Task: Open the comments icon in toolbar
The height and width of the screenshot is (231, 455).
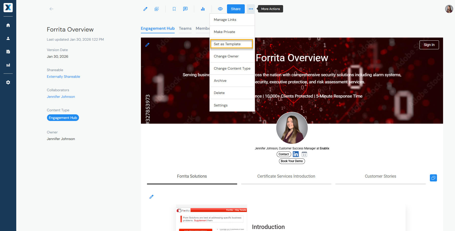Action: (x=185, y=9)
